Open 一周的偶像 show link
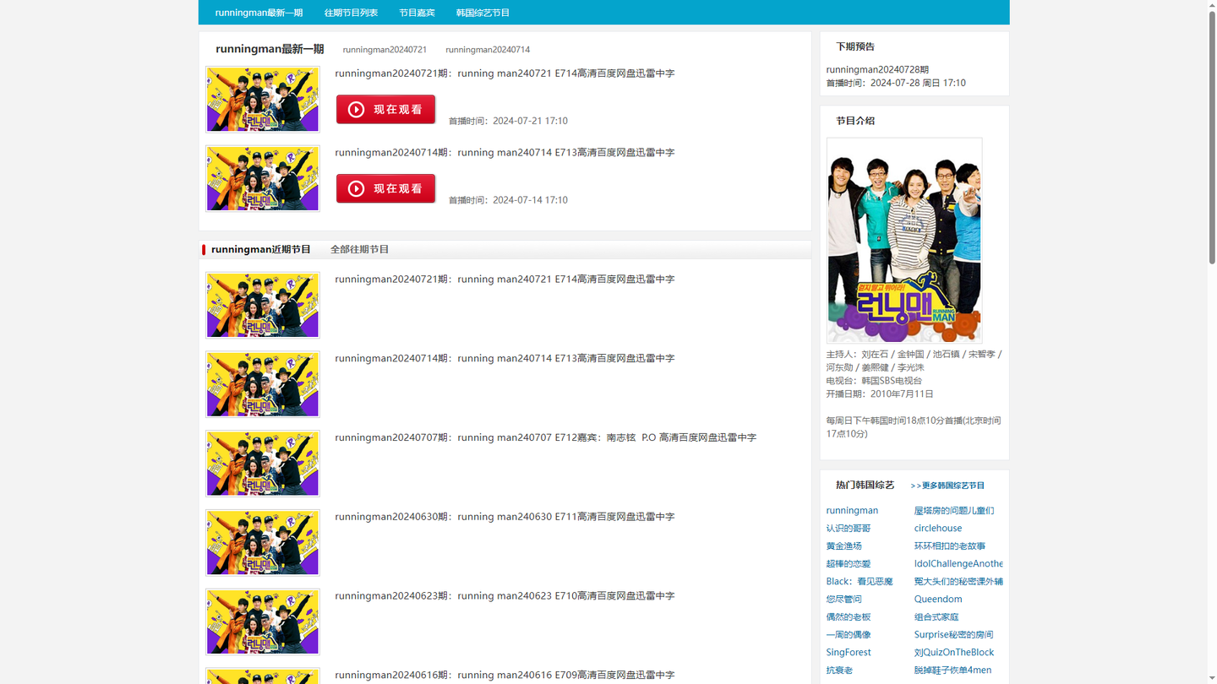The image size is (1217, 684). (x=849, y=635)
